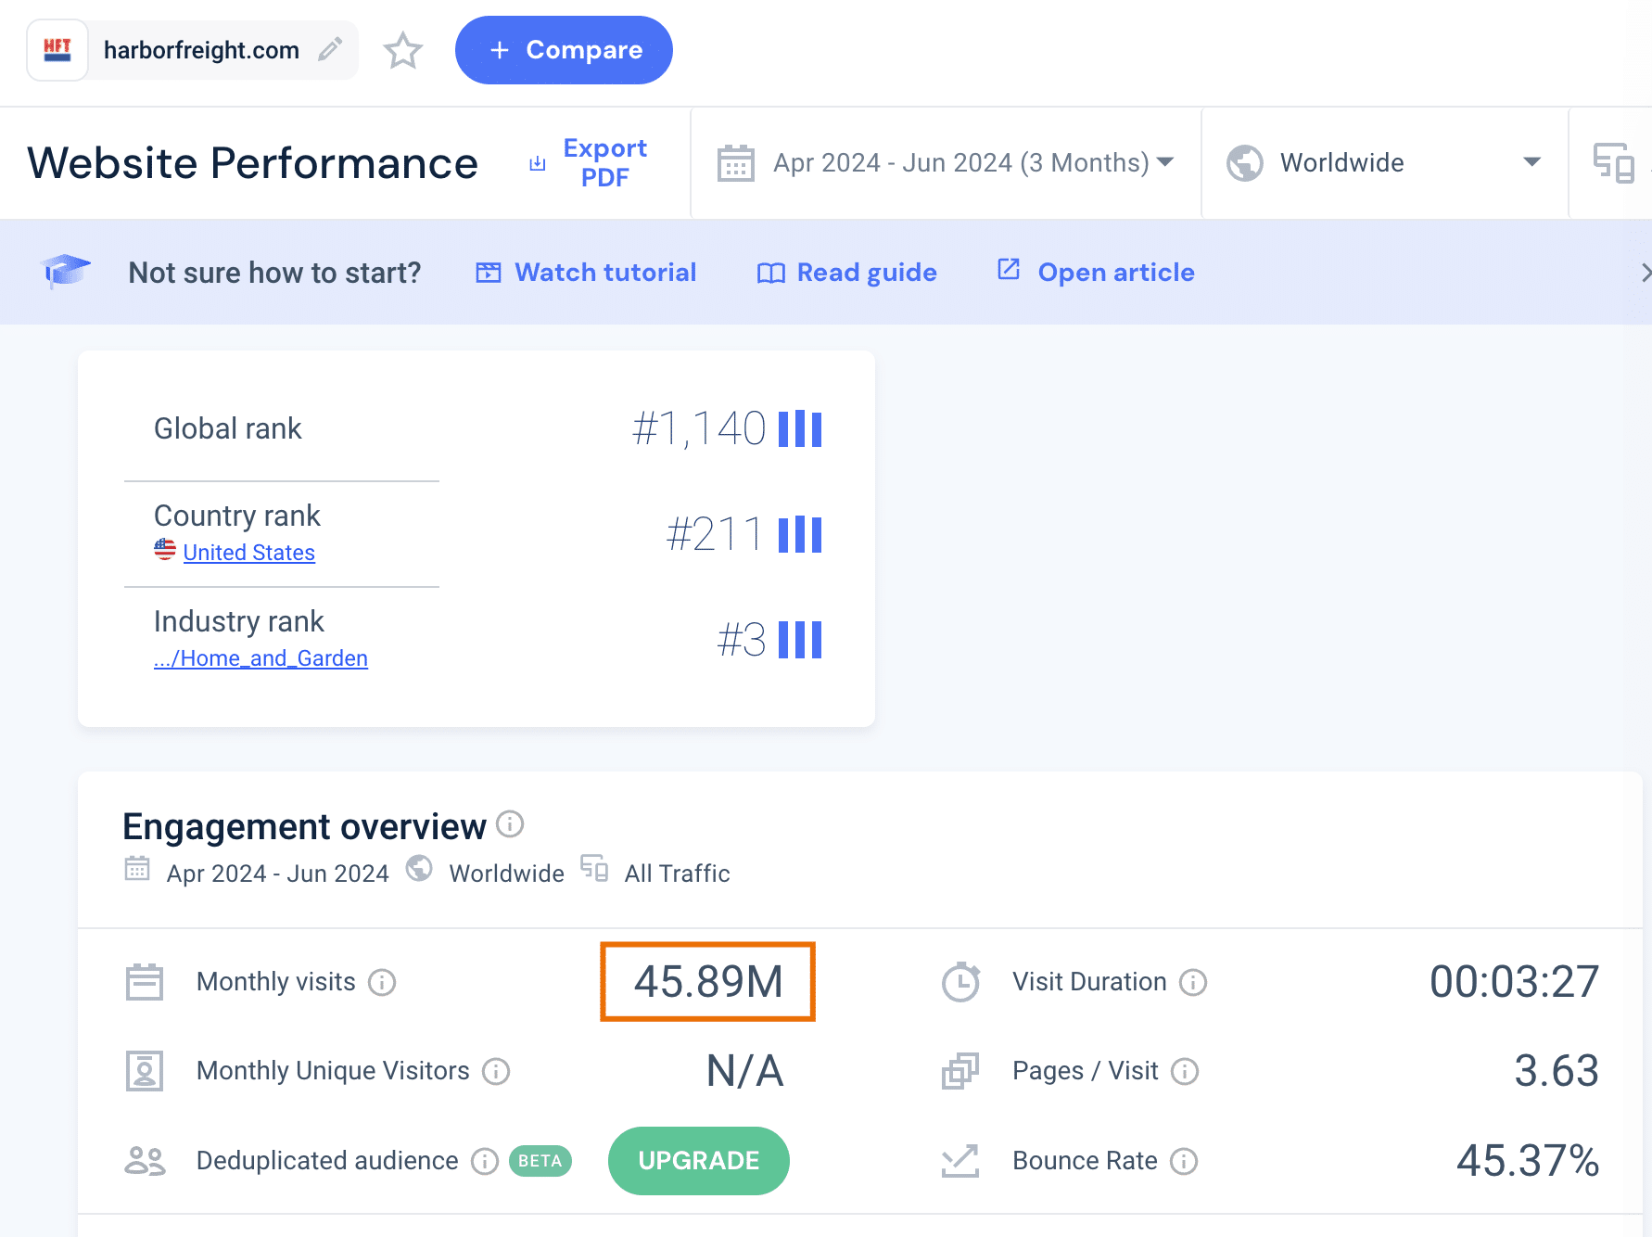Click the Visit Duration clock icon
Image resolution: width=1652 pixels, height=1237 pixels.
960,982
